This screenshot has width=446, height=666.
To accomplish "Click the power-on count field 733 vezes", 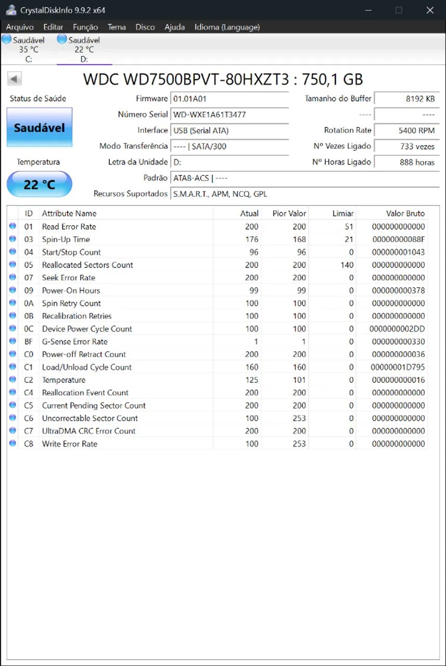I will (x=407, y=146).
